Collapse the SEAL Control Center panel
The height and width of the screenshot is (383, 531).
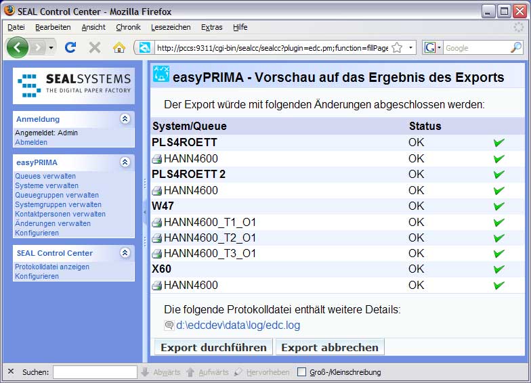click(x=125, y=252)
